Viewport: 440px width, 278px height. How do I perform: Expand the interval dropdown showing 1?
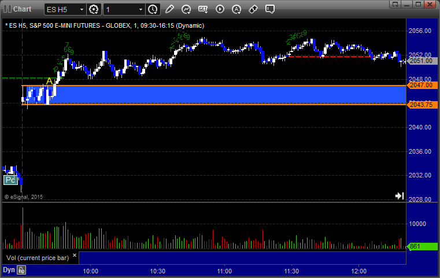coord(140,9)
